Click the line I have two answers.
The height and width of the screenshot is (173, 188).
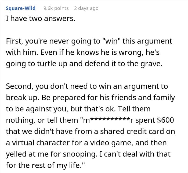(41, 19)
